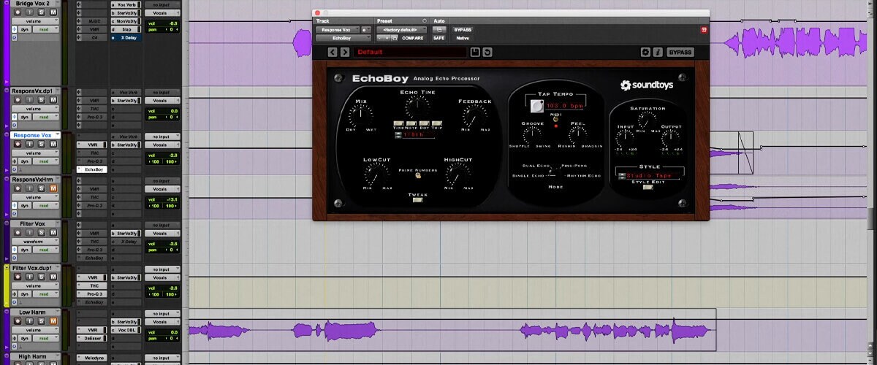Click the small circle icon next to Preset
877x365 pixels.
point(425,20)
